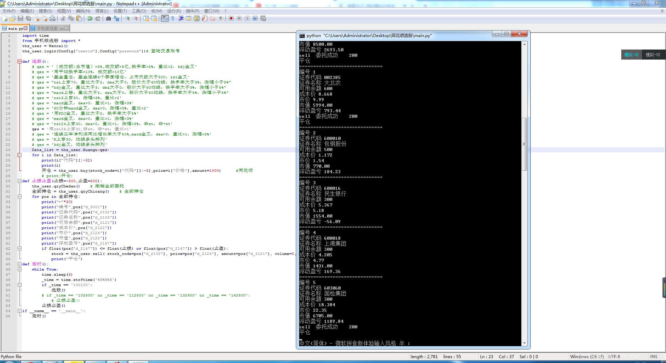
Task: Open a file via toolbar folder icon
Action: pos(12,18)
